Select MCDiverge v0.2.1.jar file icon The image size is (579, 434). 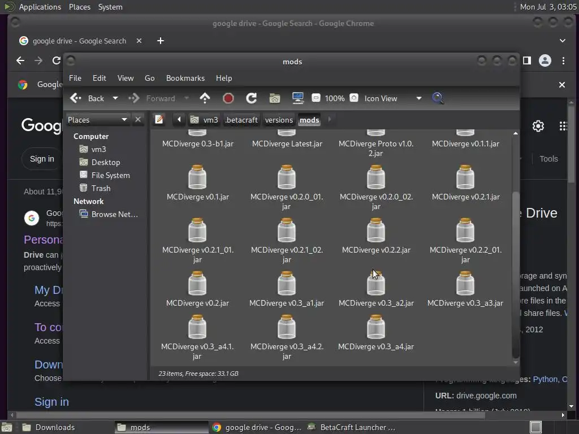coord(465,177)
